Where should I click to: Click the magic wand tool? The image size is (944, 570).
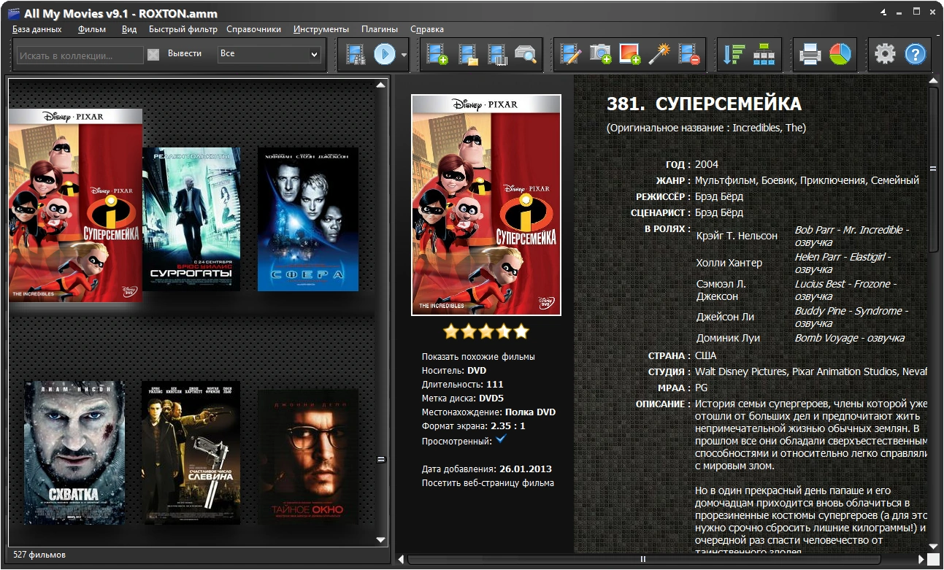(659, 55)
